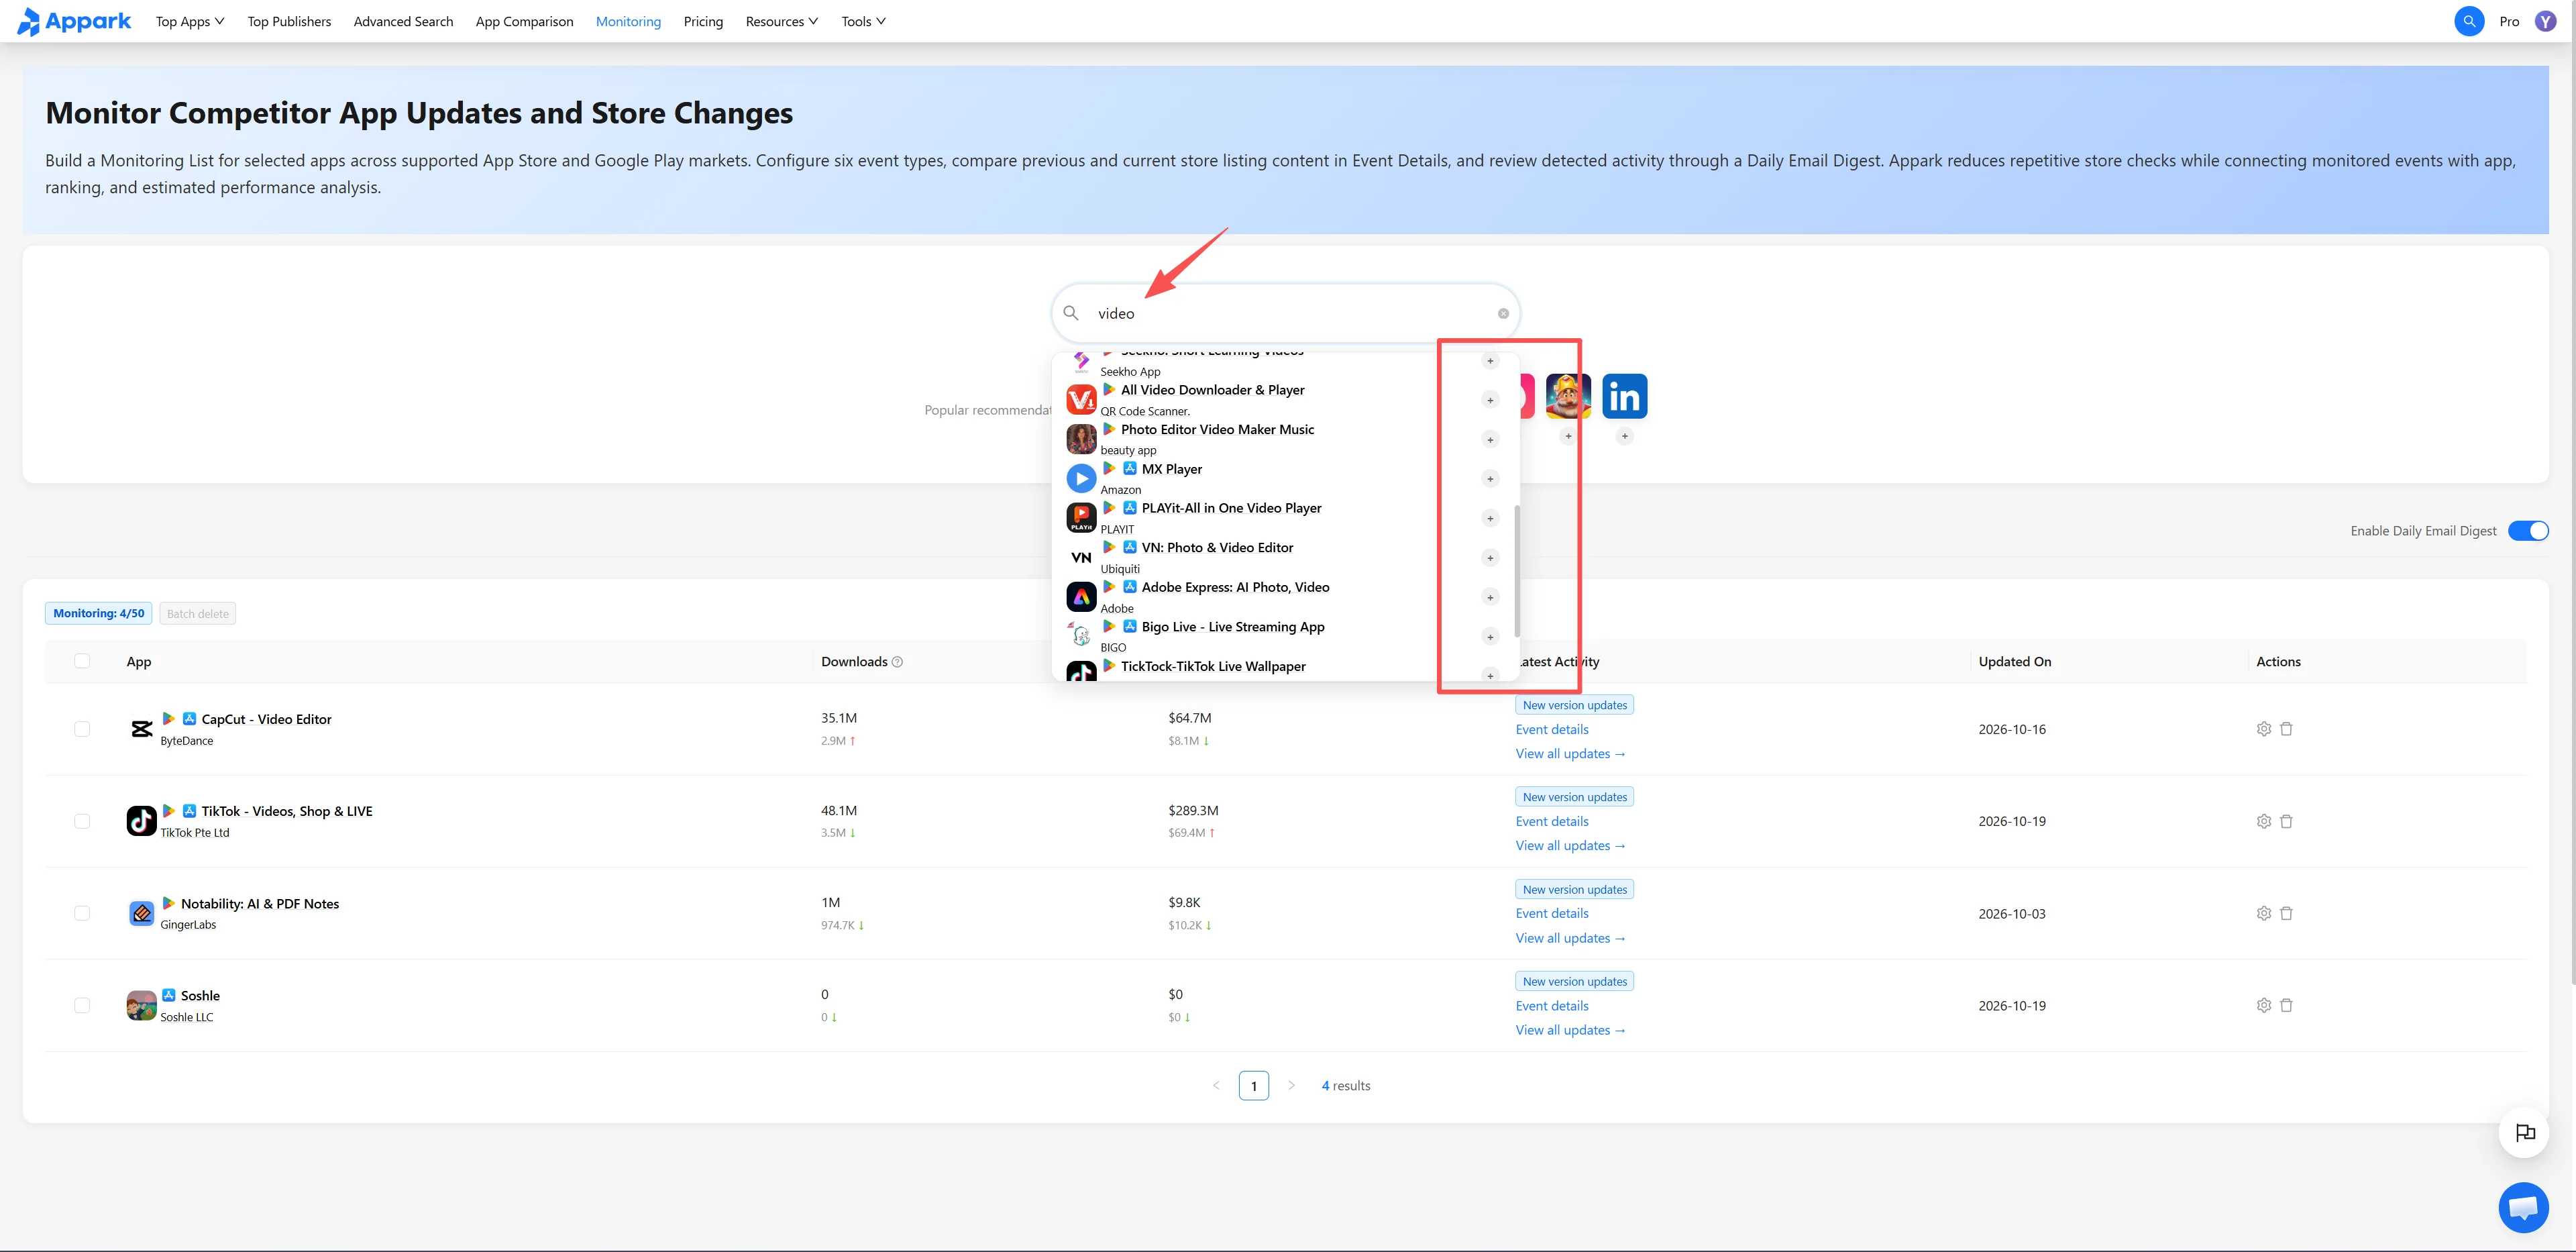
Task: Check the select-all checkbox in table header
Action: coord(82,661)
